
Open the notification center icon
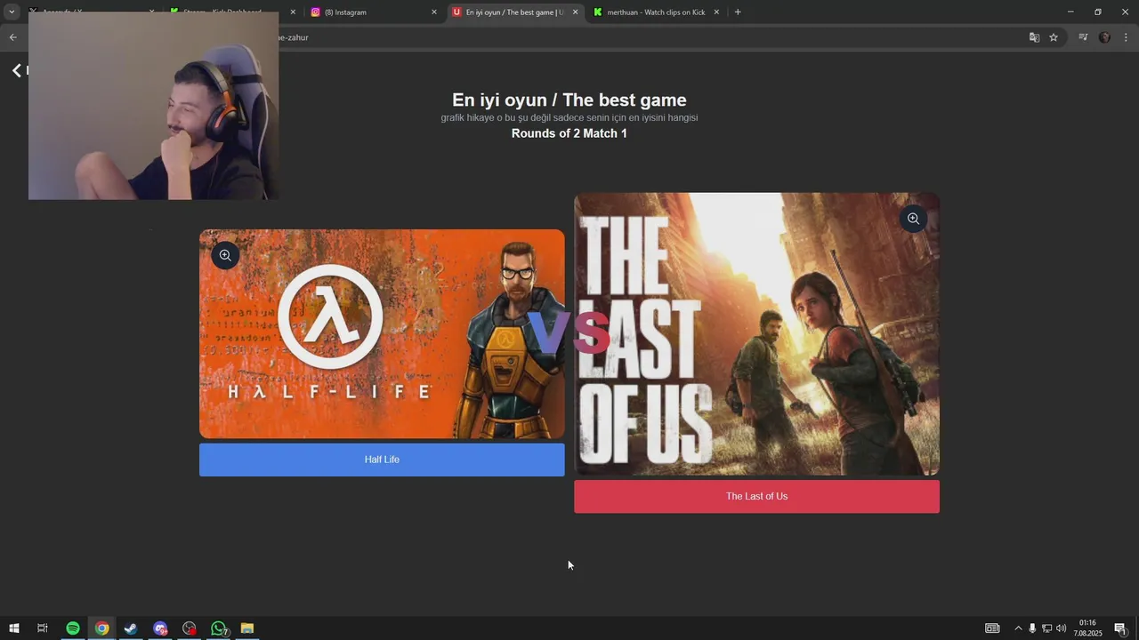(x=1120, y=628)
